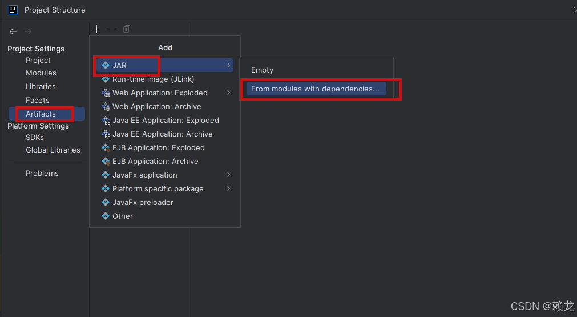This screenshot has width=577, height=317.
Task: Expand Platform specific package submenu arrow
Action: coord(228,189)
